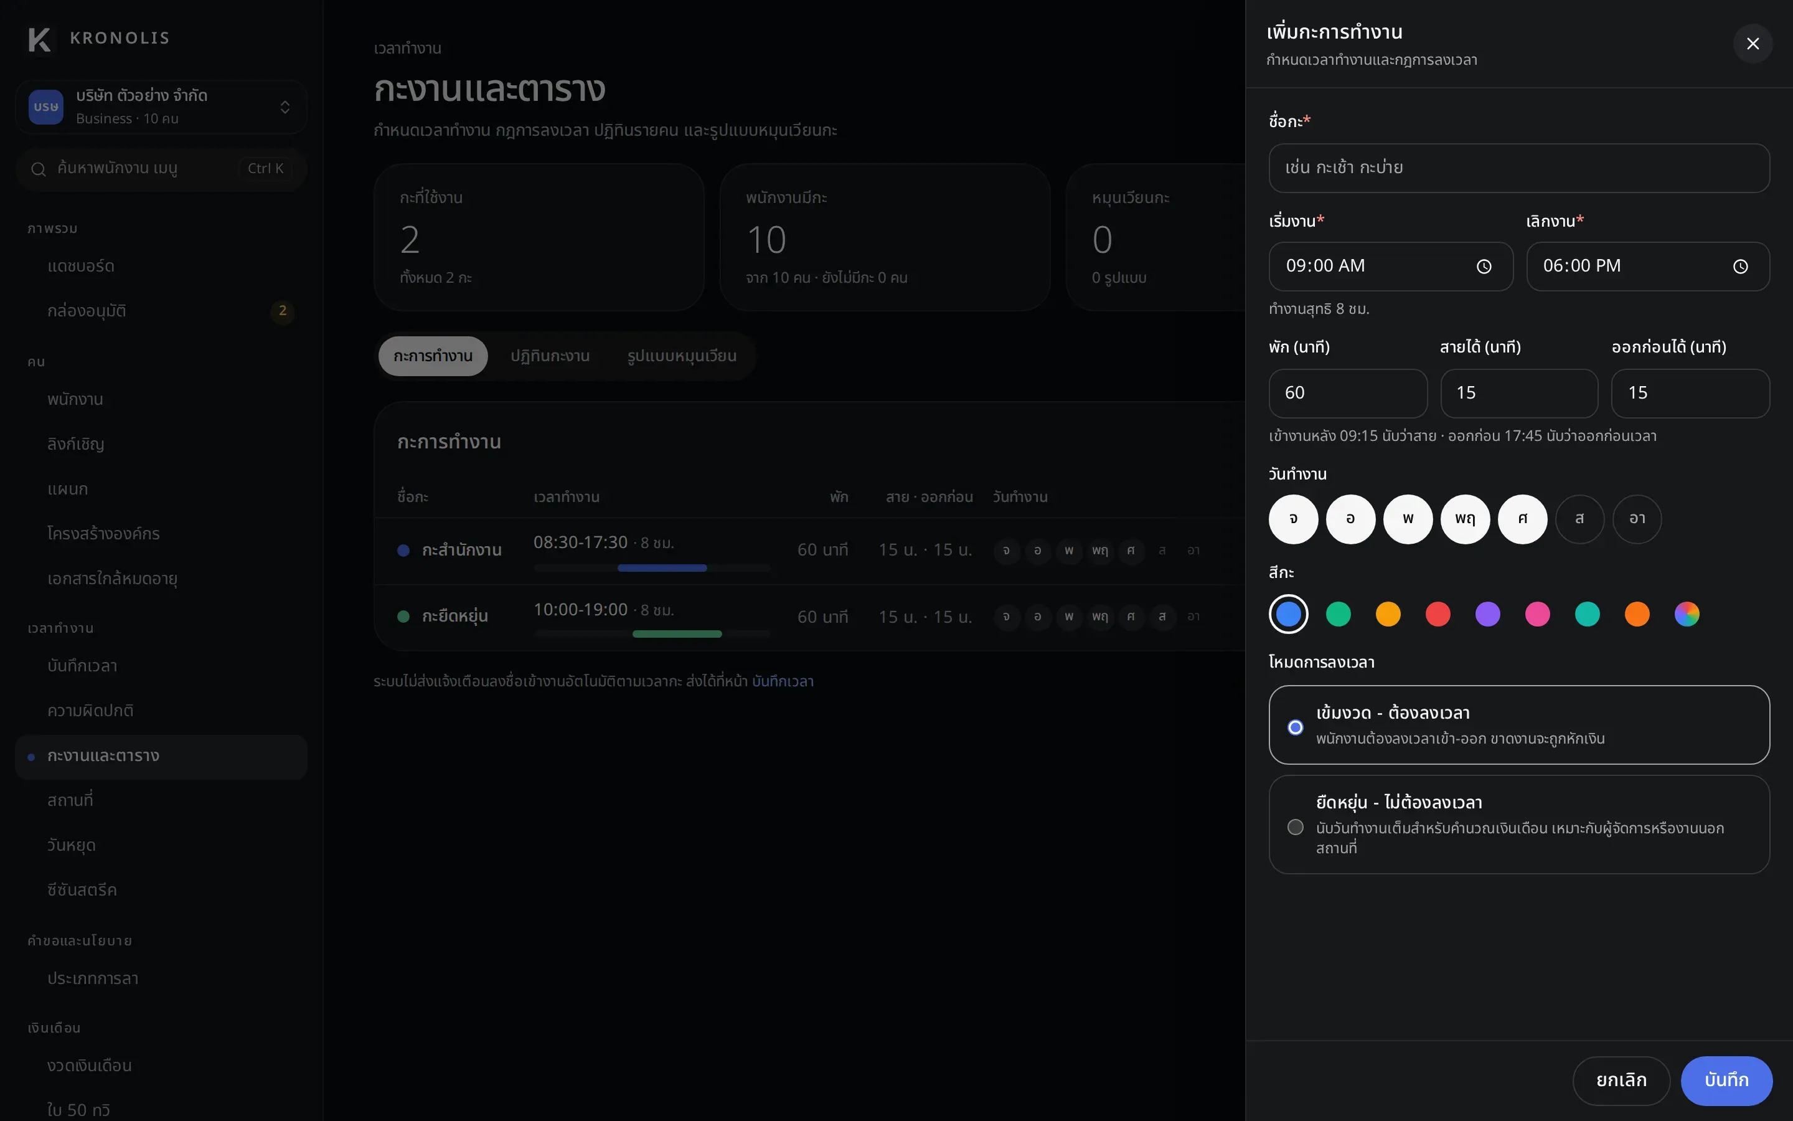Screen dimensions: 1793x1121
Task: Click the บันทึก save button
Action: (1726, 1081)
